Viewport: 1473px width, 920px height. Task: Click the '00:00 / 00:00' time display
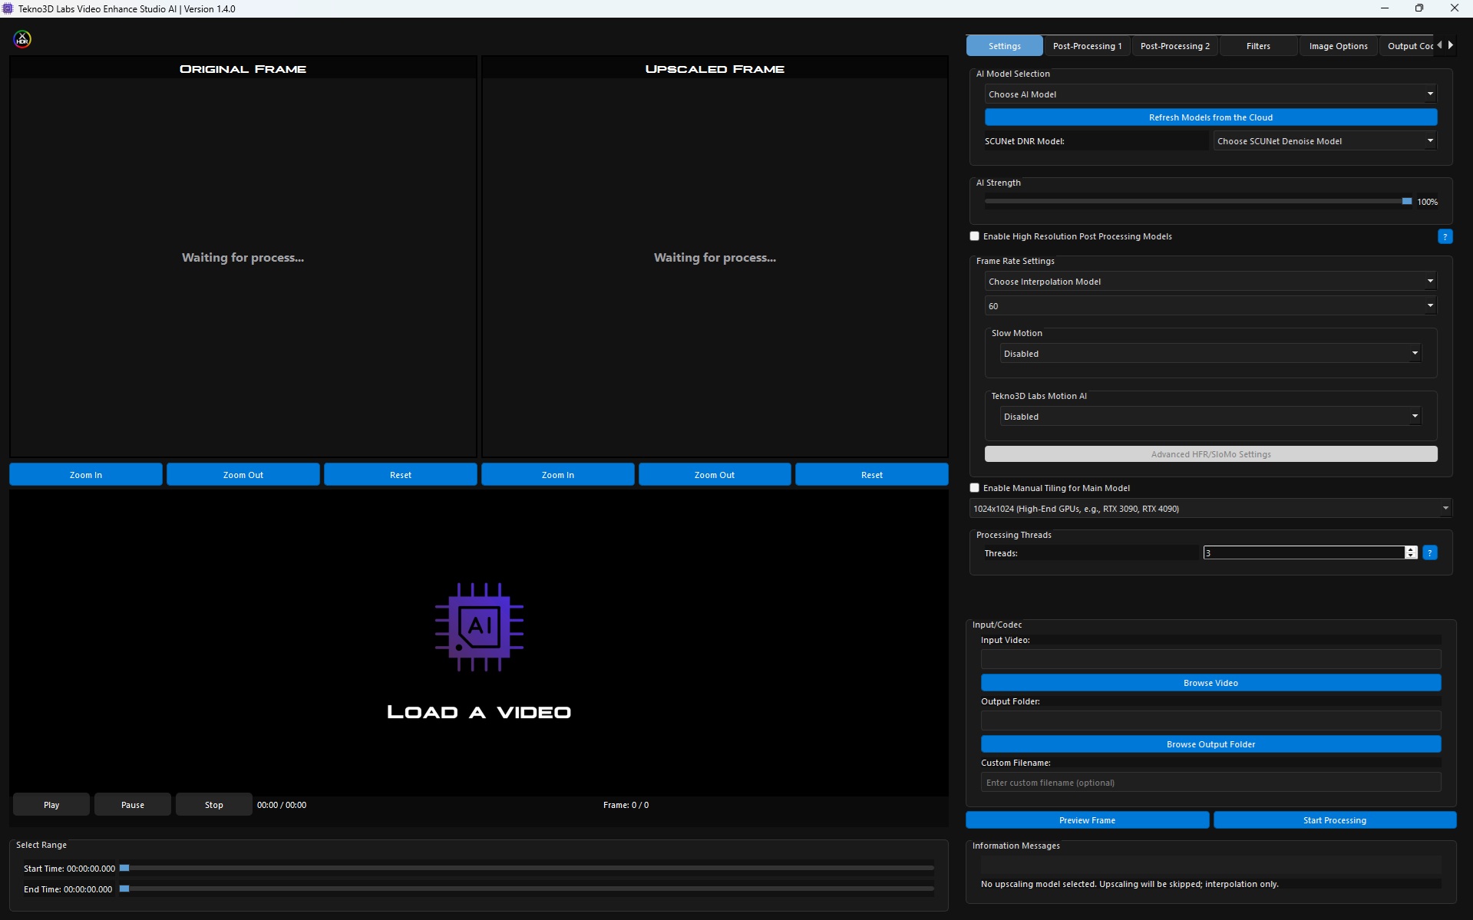pyautogui.click(x=282, y=805)
